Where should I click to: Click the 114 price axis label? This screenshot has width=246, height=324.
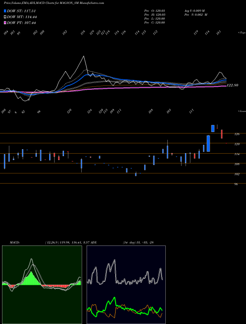(237, 154)
